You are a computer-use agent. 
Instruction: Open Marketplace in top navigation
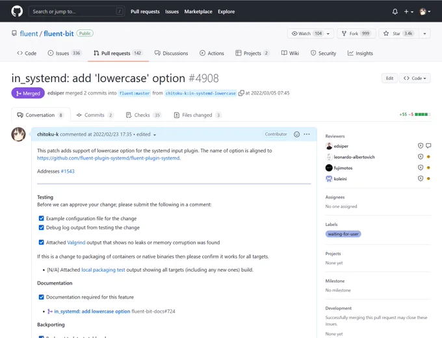pyautogui.click(x=198, y=12)
